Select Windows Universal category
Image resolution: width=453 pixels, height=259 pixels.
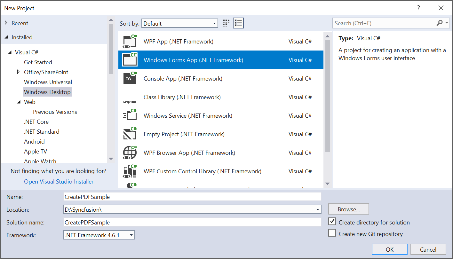coord(48,82)
